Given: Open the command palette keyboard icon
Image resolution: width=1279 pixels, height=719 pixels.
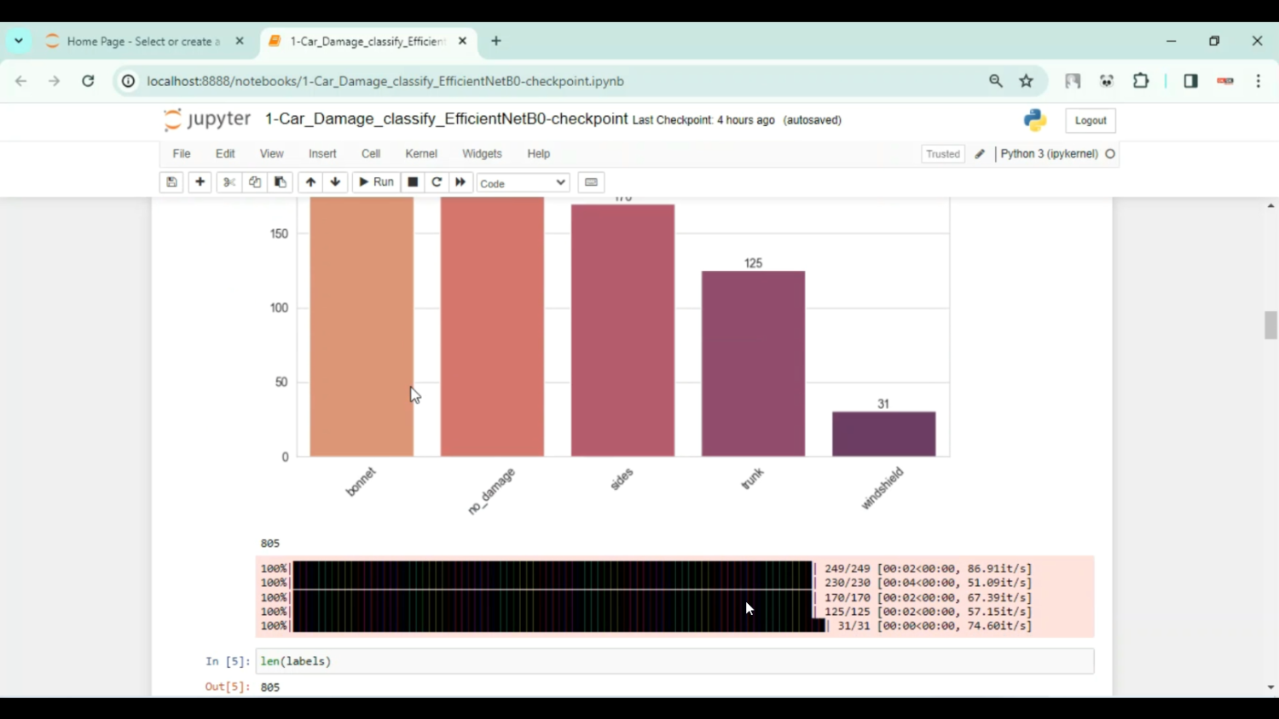Looking at the screenshot, I should tap(590, 181).
